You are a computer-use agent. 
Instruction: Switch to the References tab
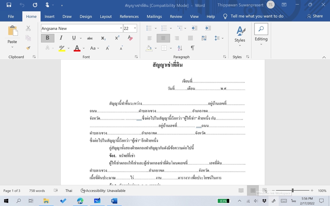129,16
